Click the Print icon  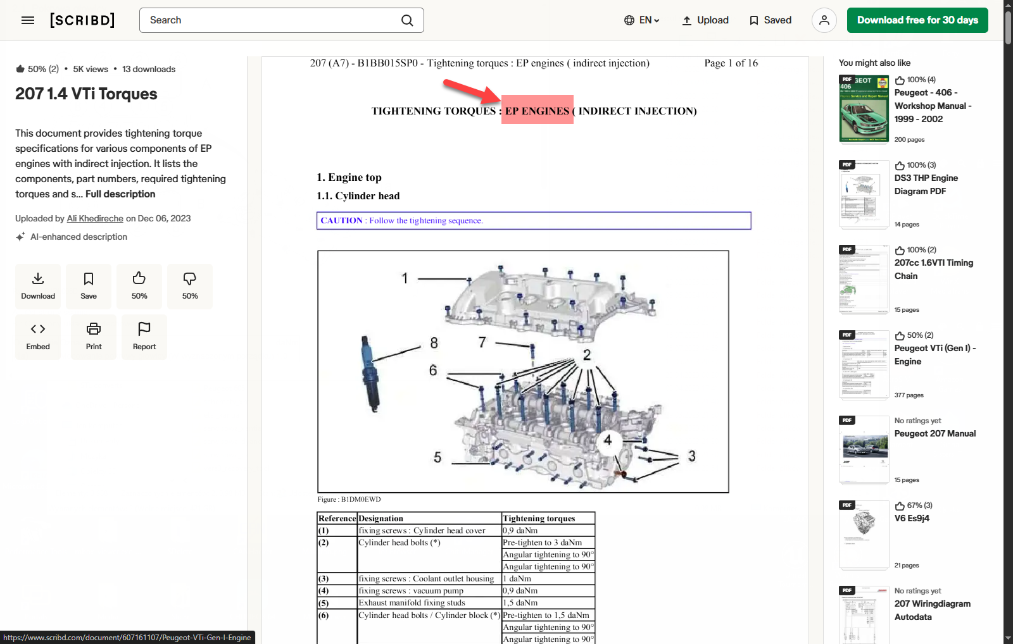pos(94,337)
